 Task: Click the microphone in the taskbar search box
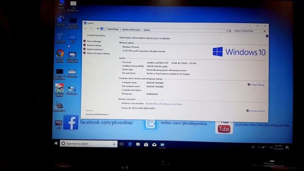pyautogui.click(x=114, y=144)
